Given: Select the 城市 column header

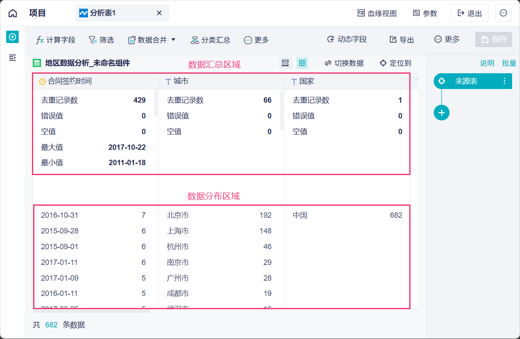Looking at the screenshot, I should 221,82.
